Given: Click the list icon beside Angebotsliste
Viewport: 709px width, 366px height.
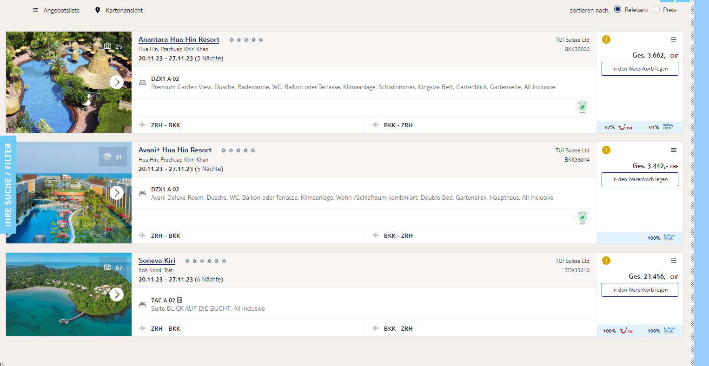Looking at the screenshot, I should point(35,10).
